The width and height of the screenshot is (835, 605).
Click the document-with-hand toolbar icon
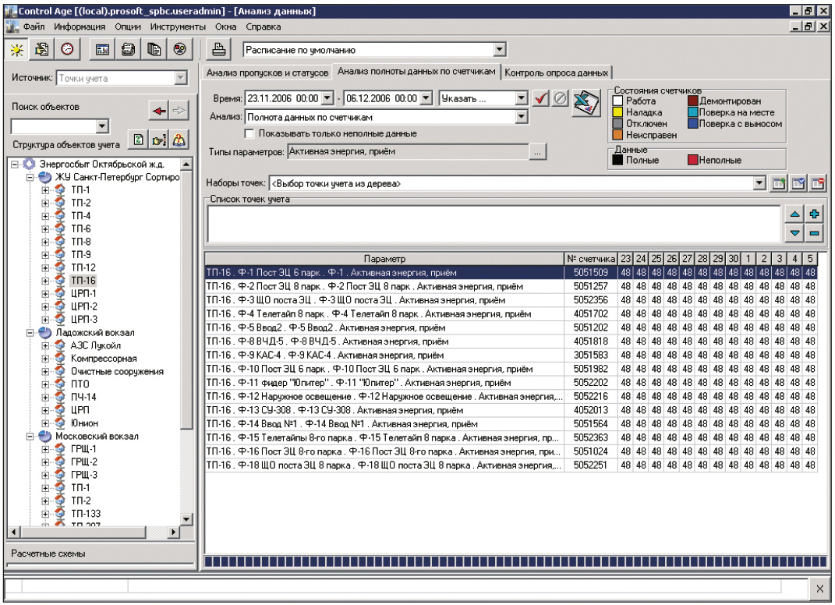click(42, 50)
